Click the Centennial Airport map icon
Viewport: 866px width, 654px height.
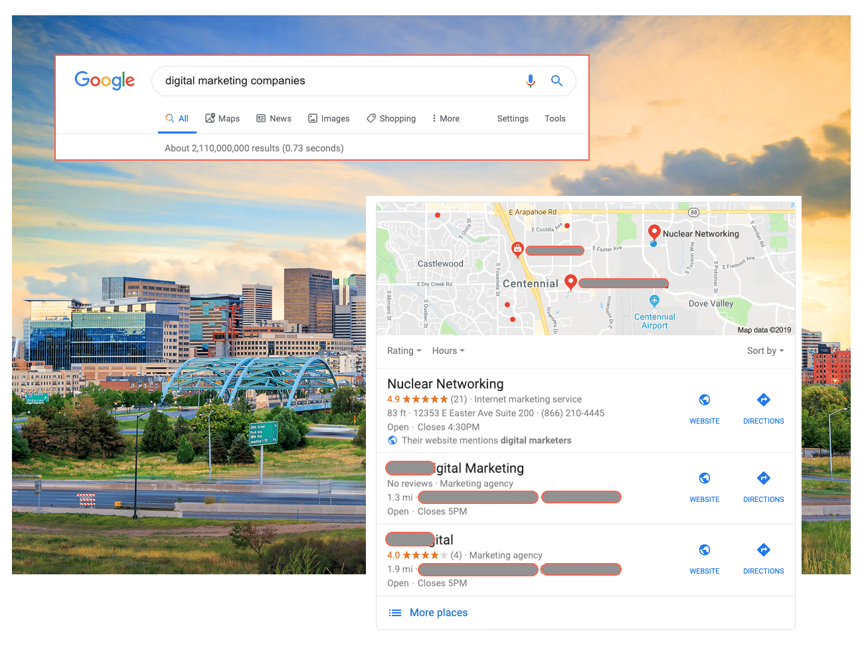(654, 301)
